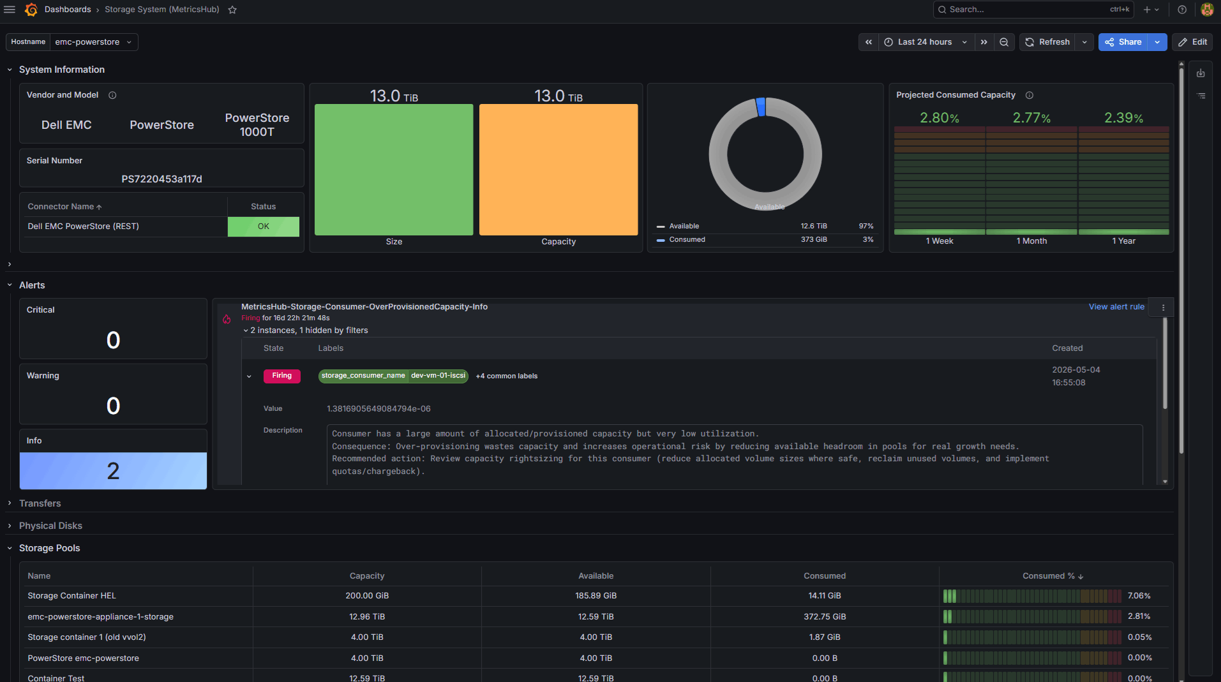Click the 1 Month projected capacity gauge
This screenshot has width=1221, height=682.
click(1031, 181)
